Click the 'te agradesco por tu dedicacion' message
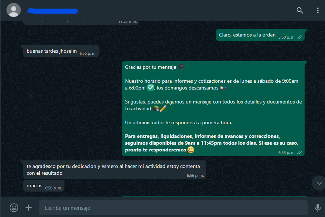The image size is (325, 217). click(115, 170)
